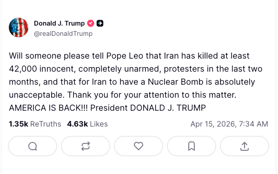
Task: Open Donald J. Trump display name
Action: pos(59,23)
